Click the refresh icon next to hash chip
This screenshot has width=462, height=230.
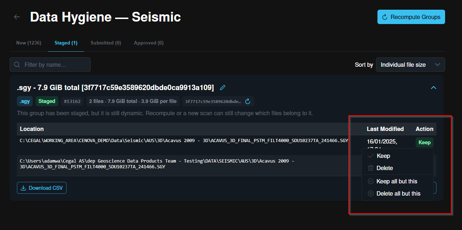tap(248, 102)
